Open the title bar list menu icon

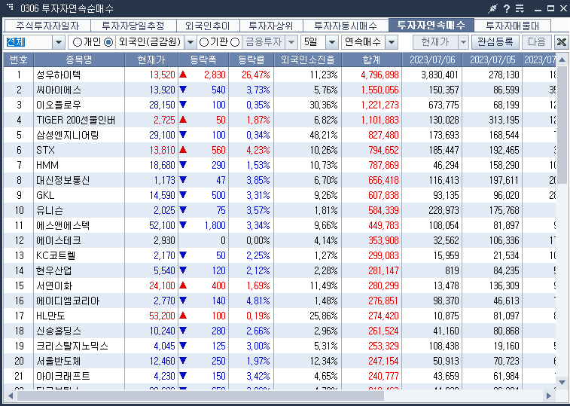coord(520,8)
